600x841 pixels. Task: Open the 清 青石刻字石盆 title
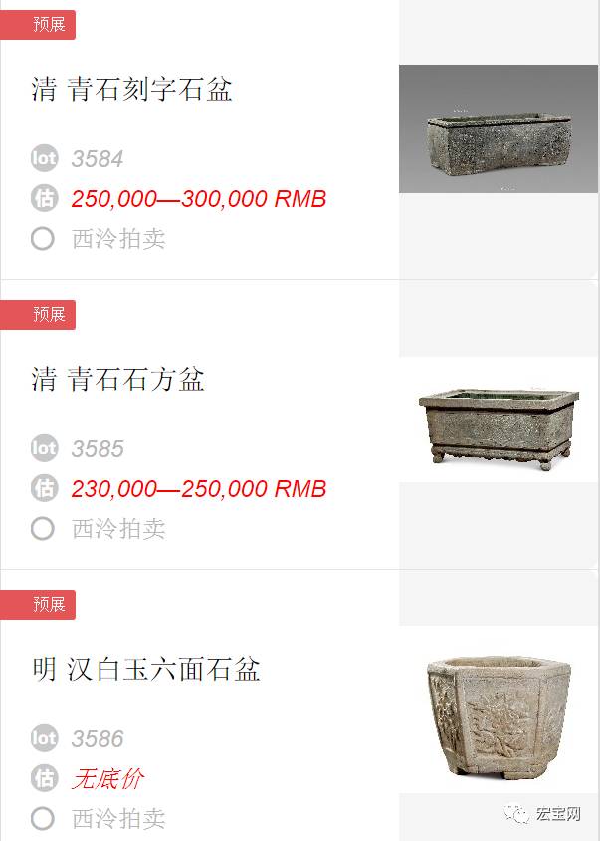(131, 89)
